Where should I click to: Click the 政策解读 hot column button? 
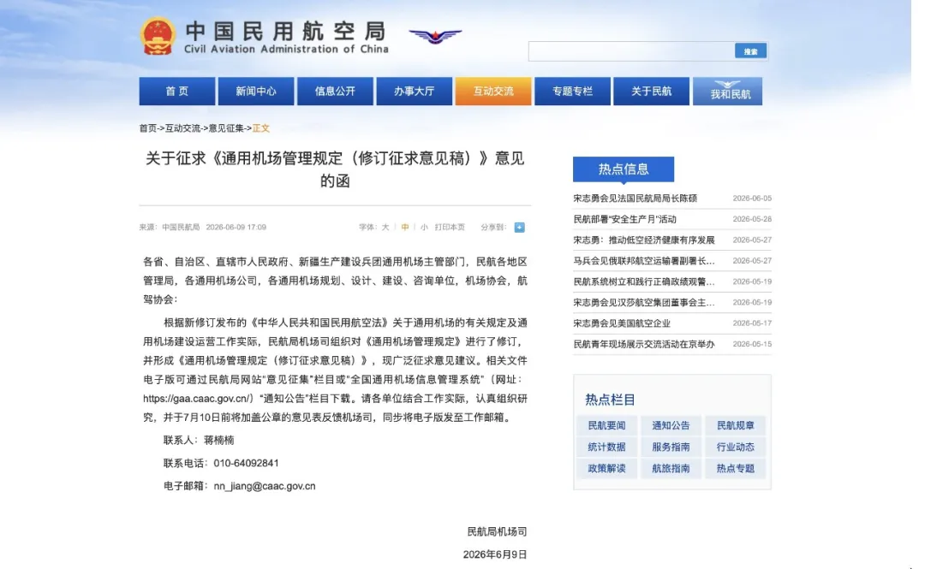pyautogui.click(x=606, y=468)
